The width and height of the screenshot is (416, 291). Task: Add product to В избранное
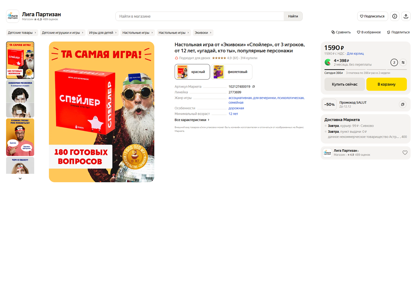(x=369, y=32)
